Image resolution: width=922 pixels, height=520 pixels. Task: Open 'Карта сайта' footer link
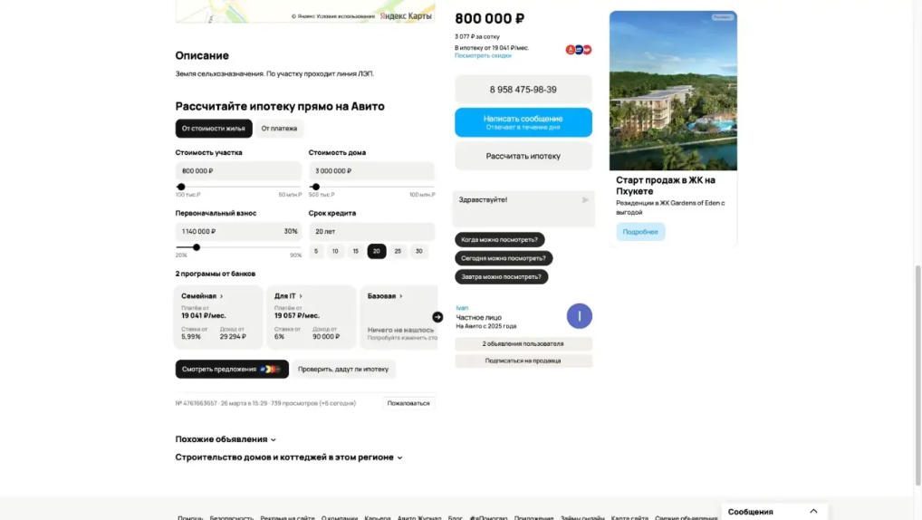tap(629, 517)
